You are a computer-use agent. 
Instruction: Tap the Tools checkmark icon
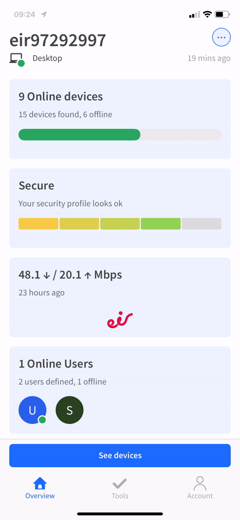(x=120, y=483)
